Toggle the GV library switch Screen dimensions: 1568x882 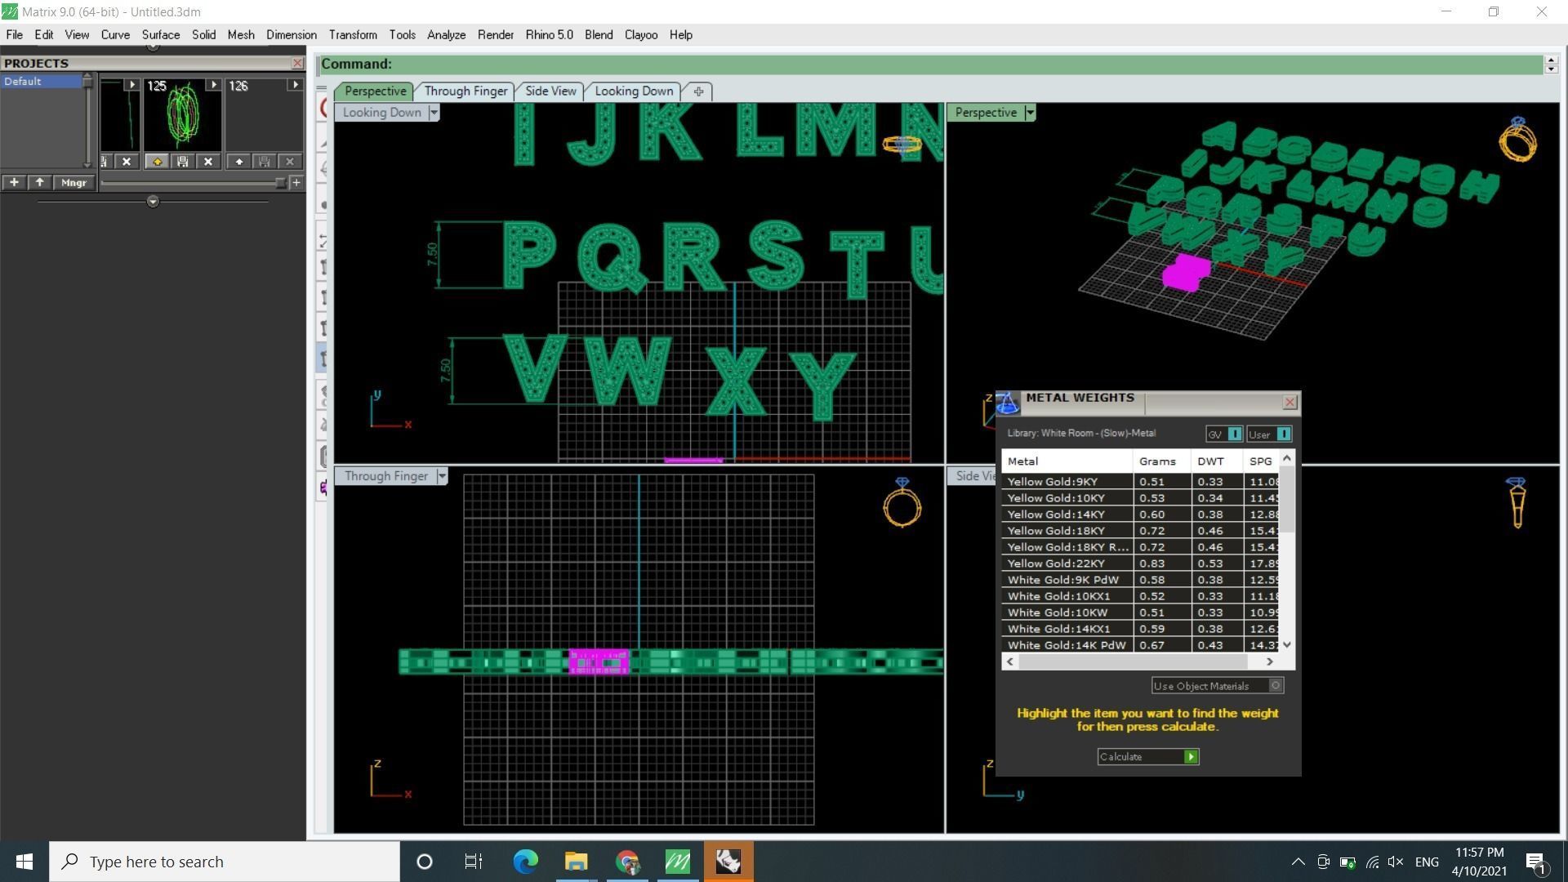pos(1234,434)
